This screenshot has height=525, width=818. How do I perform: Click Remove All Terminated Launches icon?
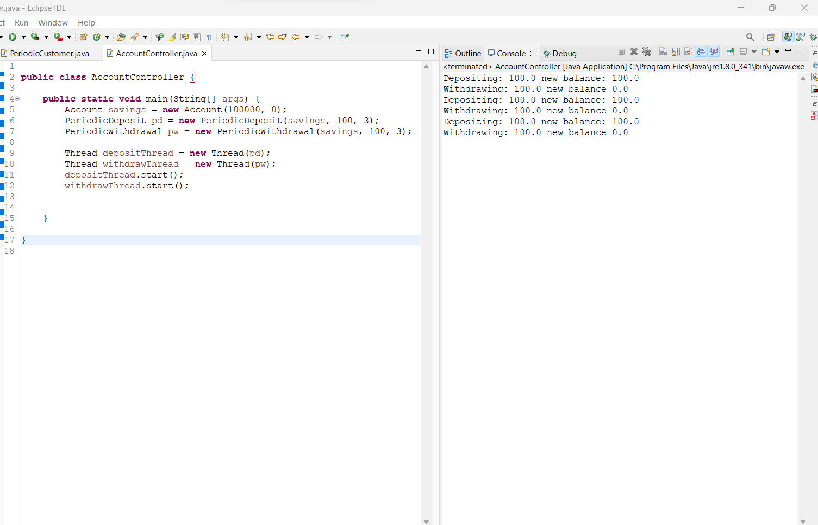[x=646, y=52]
